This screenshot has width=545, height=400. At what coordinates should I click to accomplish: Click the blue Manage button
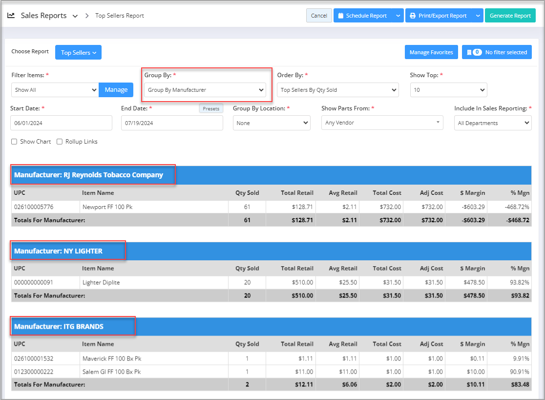116,90
